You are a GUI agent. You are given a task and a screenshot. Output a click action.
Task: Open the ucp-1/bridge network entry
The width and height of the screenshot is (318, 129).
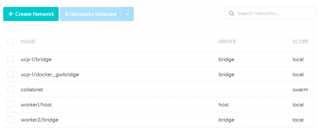pos(36,60)
